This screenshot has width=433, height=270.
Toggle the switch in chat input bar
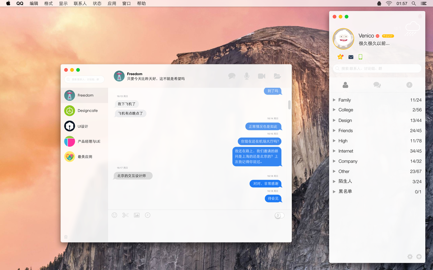[x=280, y=216]
